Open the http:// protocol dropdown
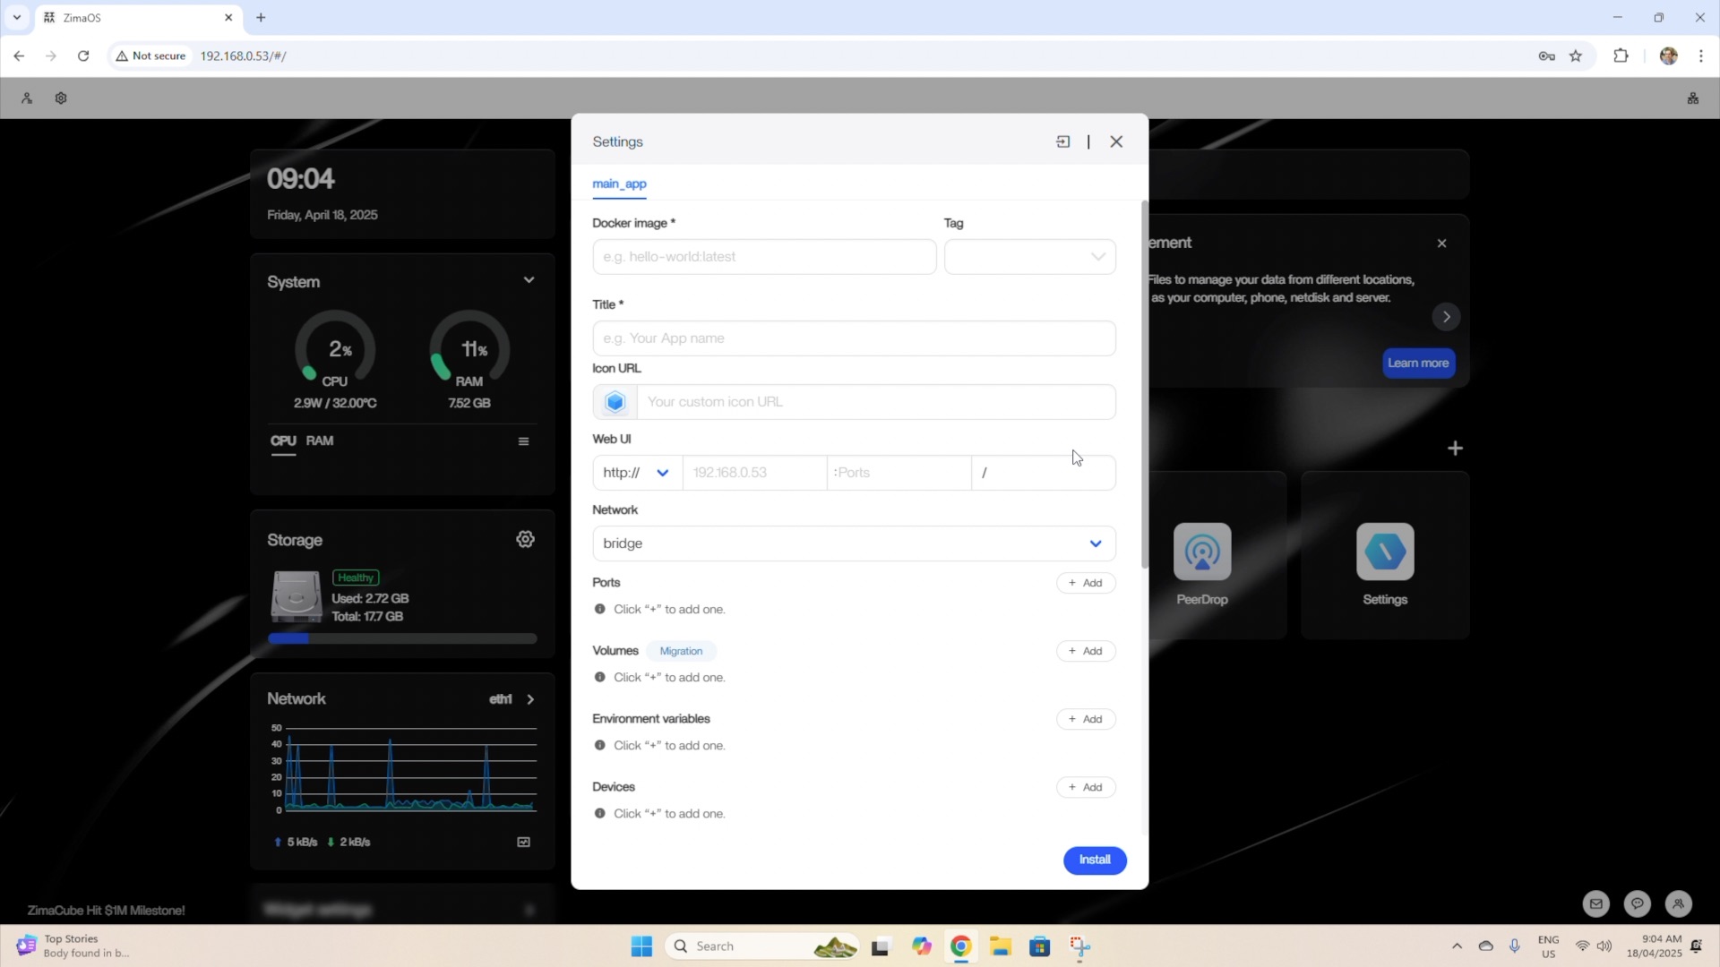 coord(636,473)
